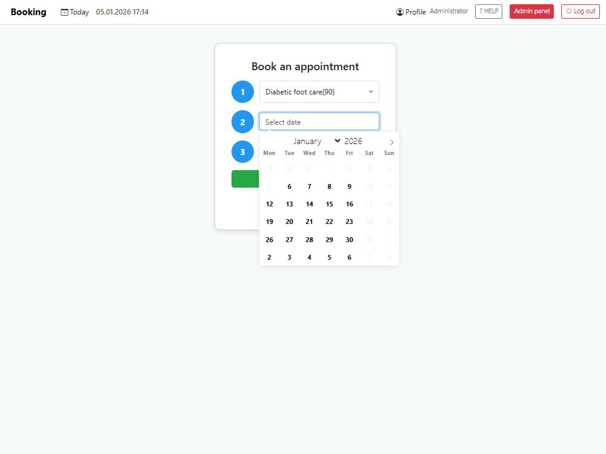The height and width of the screenshot is (454, 606).
Task: Select January 6 in calendar
Action: point(289,186)
